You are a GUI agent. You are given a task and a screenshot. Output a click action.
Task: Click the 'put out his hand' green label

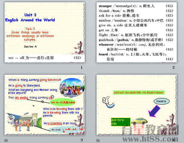click(139, 93)
